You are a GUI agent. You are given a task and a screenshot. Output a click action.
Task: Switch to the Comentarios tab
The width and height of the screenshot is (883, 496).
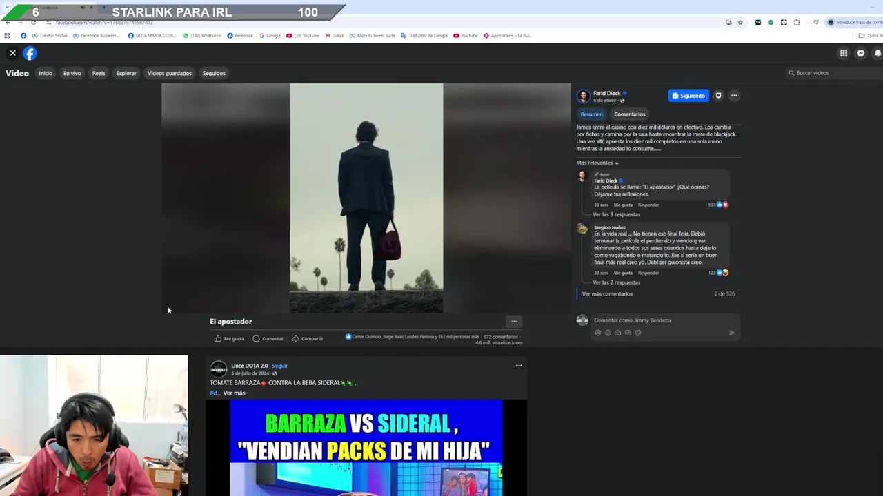[630, 114]
